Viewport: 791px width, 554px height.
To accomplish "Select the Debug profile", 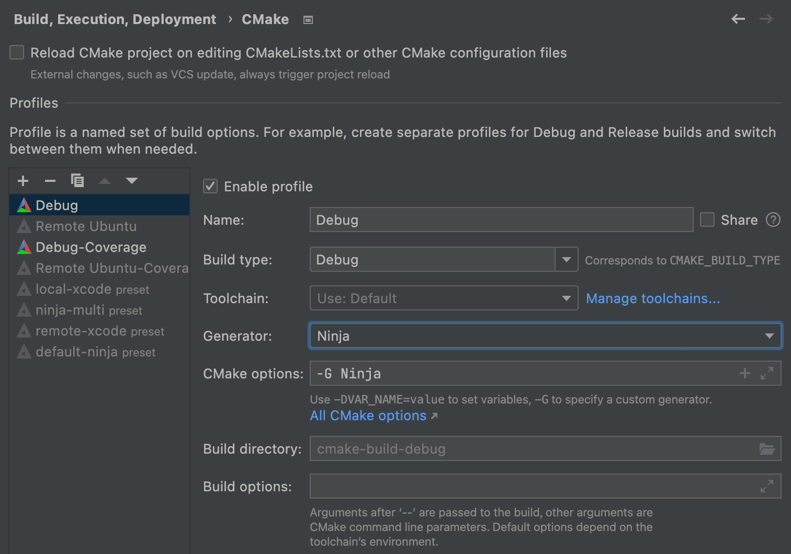I will (x=99, y=205).
